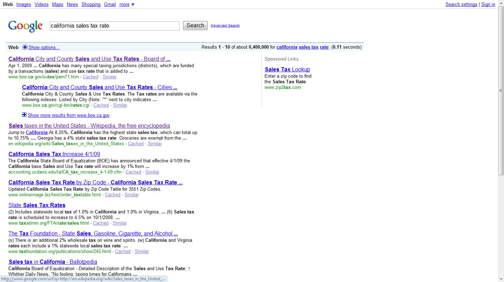The width and height of the screenshot is (504, 282).
Task: Open Gmail link in top bar
Action: [x=110, y=5]
